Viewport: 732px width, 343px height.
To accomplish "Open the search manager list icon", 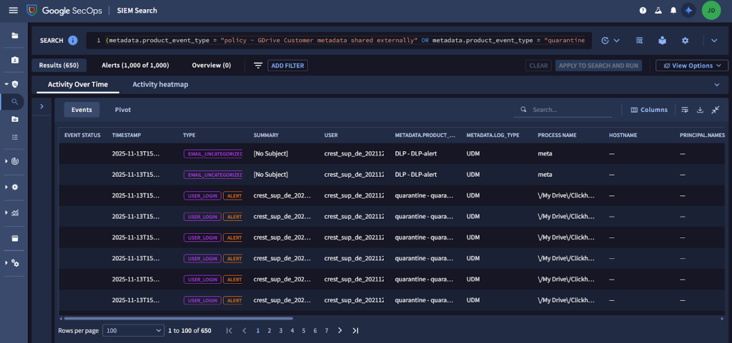I will click(640, 41).
